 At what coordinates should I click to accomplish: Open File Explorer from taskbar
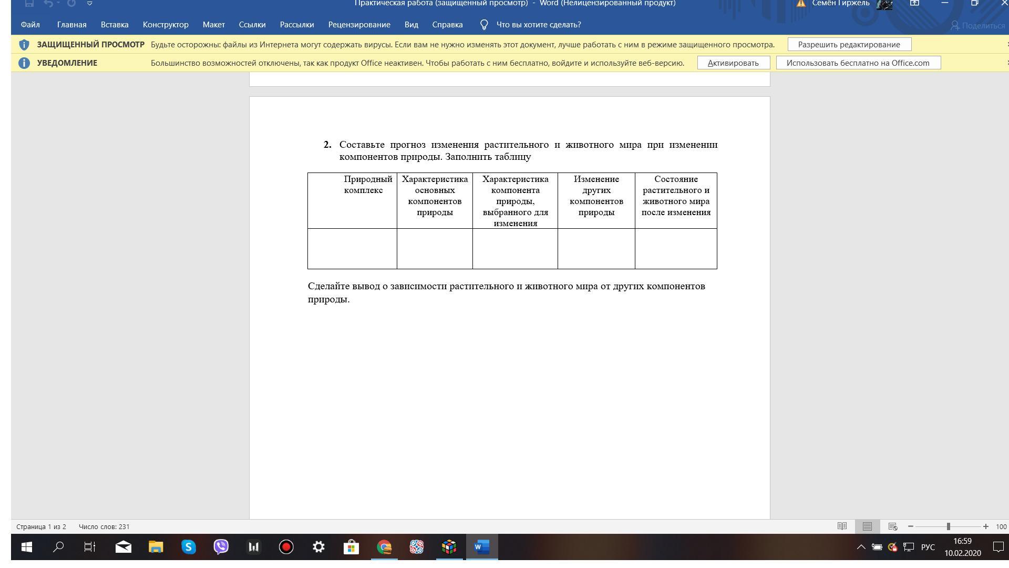156,547
